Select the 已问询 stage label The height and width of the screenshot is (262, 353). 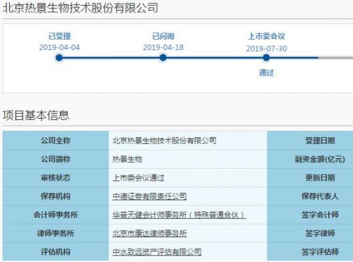point(163,36)
